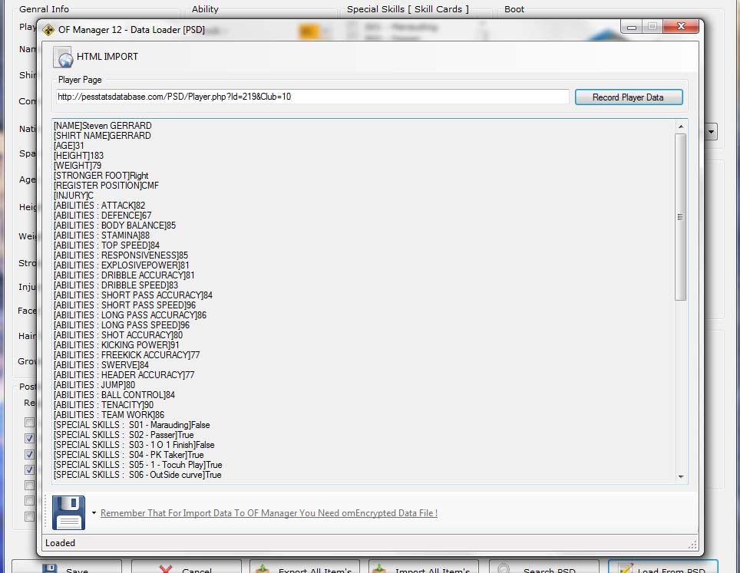Image resolution: width=740 pixels, height=573 pixels.
Task: Open the small arrow beside the floppy icon
Action: pos(94,513)
